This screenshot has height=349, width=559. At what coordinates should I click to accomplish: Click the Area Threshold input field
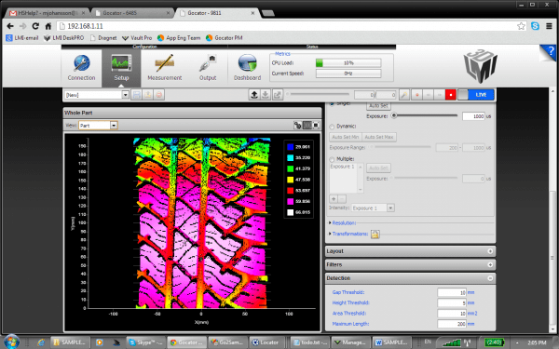pos(452,314)
